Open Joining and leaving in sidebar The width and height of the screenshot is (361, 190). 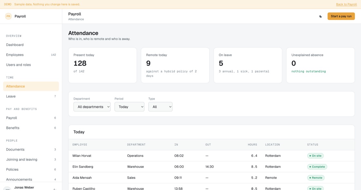pos(31,159)
